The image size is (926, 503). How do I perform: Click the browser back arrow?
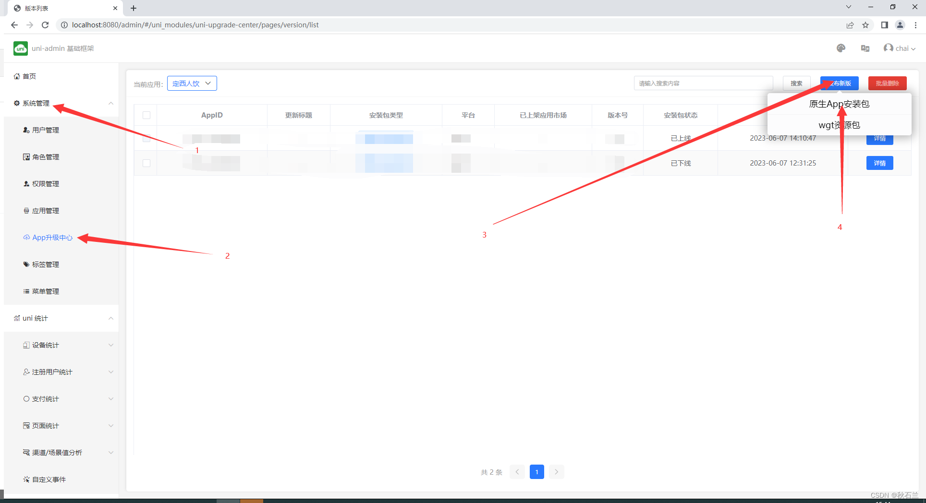click(x=14, y=25)
